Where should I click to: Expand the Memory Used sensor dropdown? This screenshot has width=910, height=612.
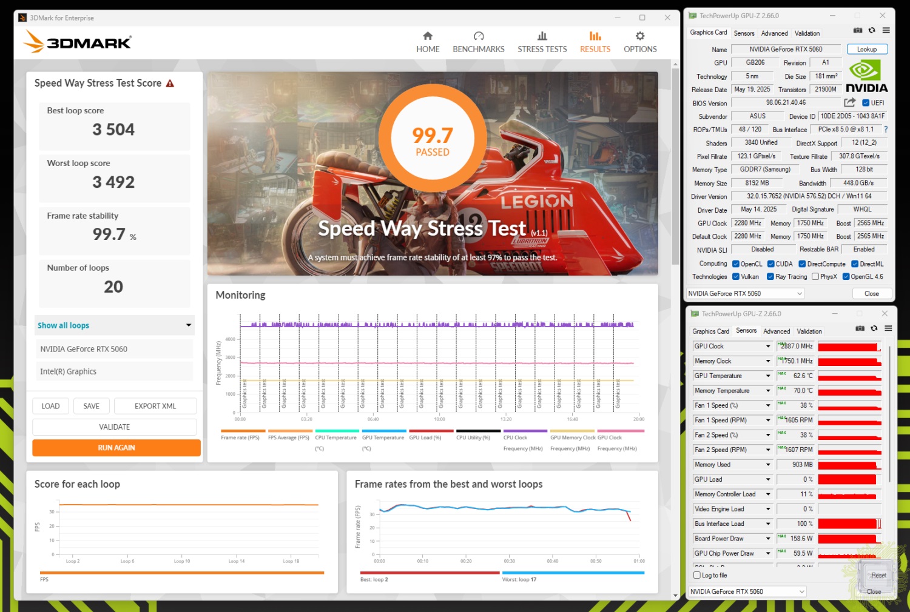(x=768, y=465)
